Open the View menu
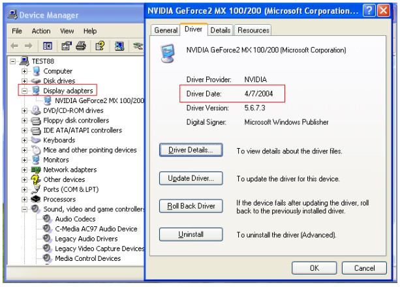400x287 pixels. click(x=67, y=31)
